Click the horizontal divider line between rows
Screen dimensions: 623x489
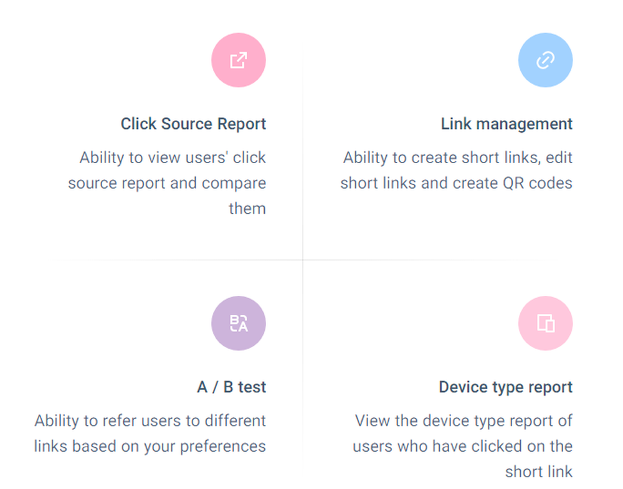tap(303, 260)
